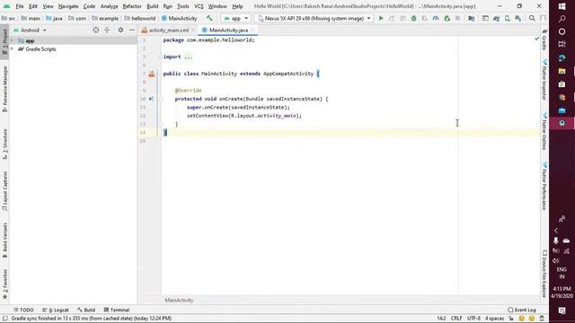
Task: Open the profiler gauge icon in toolbar
Action: (436, 18)
